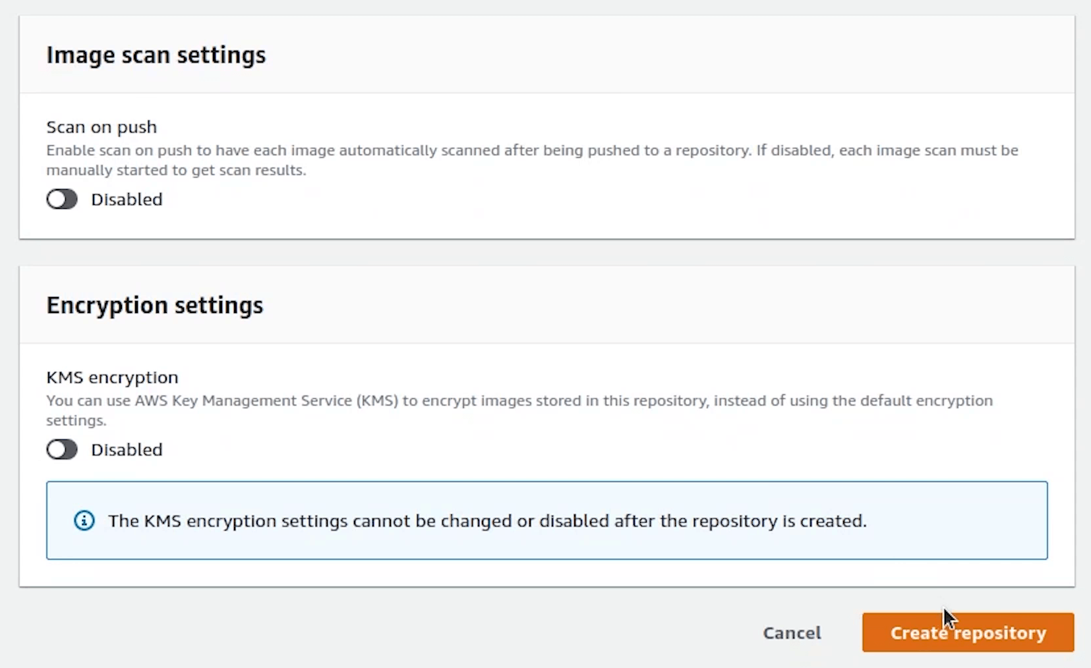Turn on the KMS encryption toggle

(x=62, y=449)
